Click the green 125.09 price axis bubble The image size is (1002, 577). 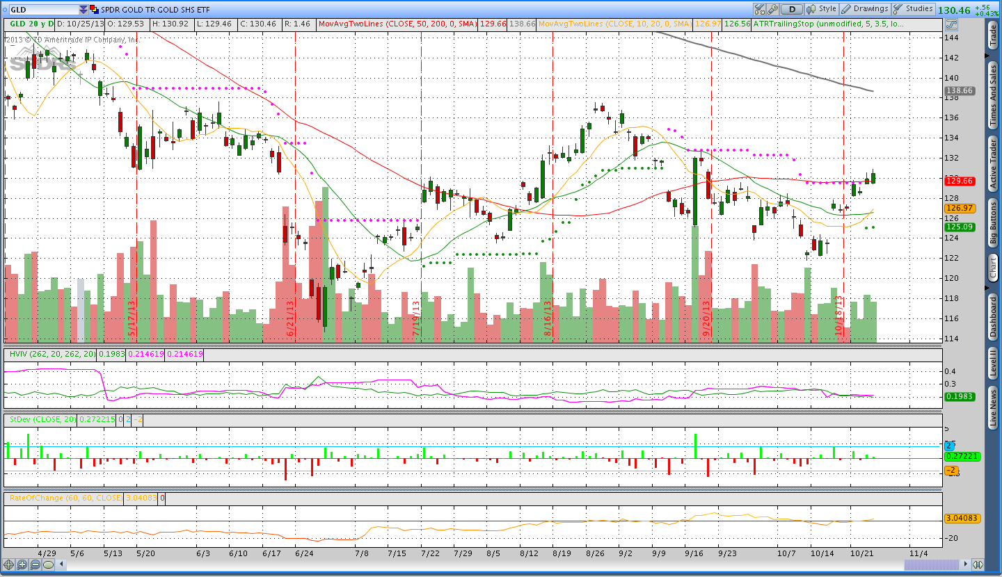pyautogui.click(x=960, y=227)
